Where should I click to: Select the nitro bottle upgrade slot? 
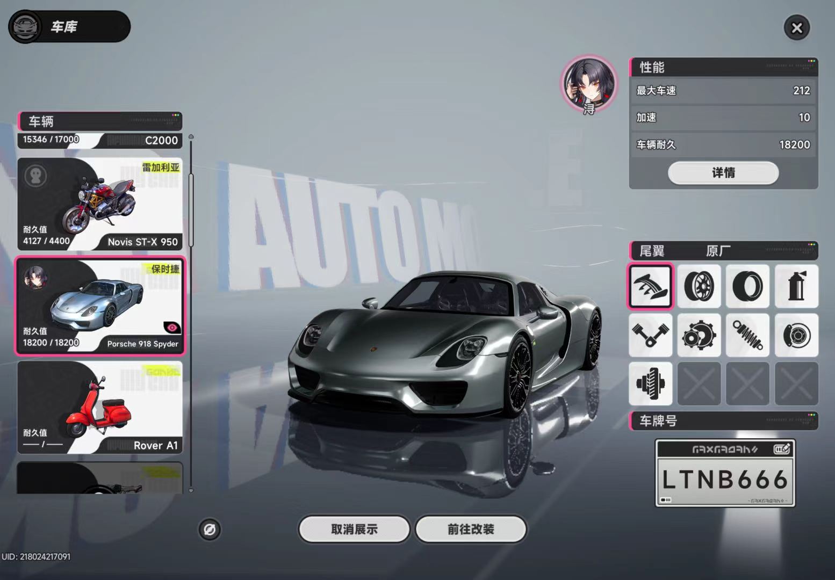[x=796, y=286]
